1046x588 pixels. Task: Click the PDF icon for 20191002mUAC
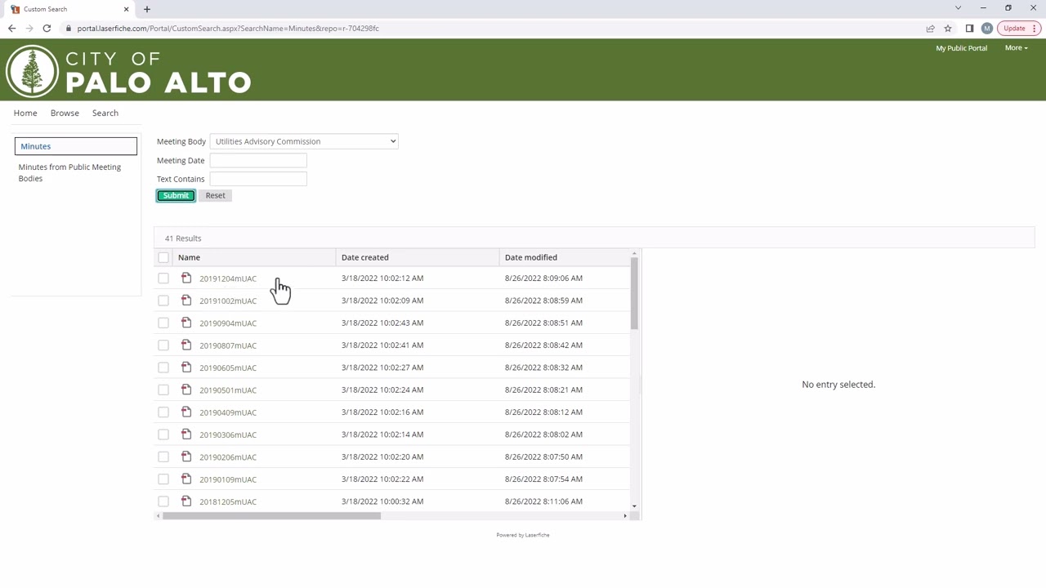[x=186, y=300]
